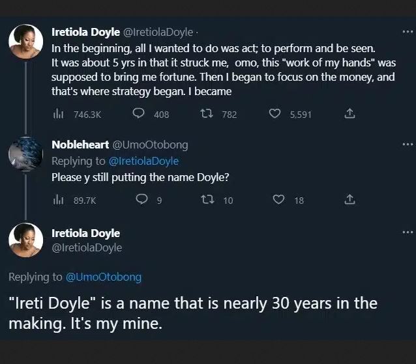416x364 pixels.
Task: Click Nobleheart's profile avatar
Action: pos(26,154)
